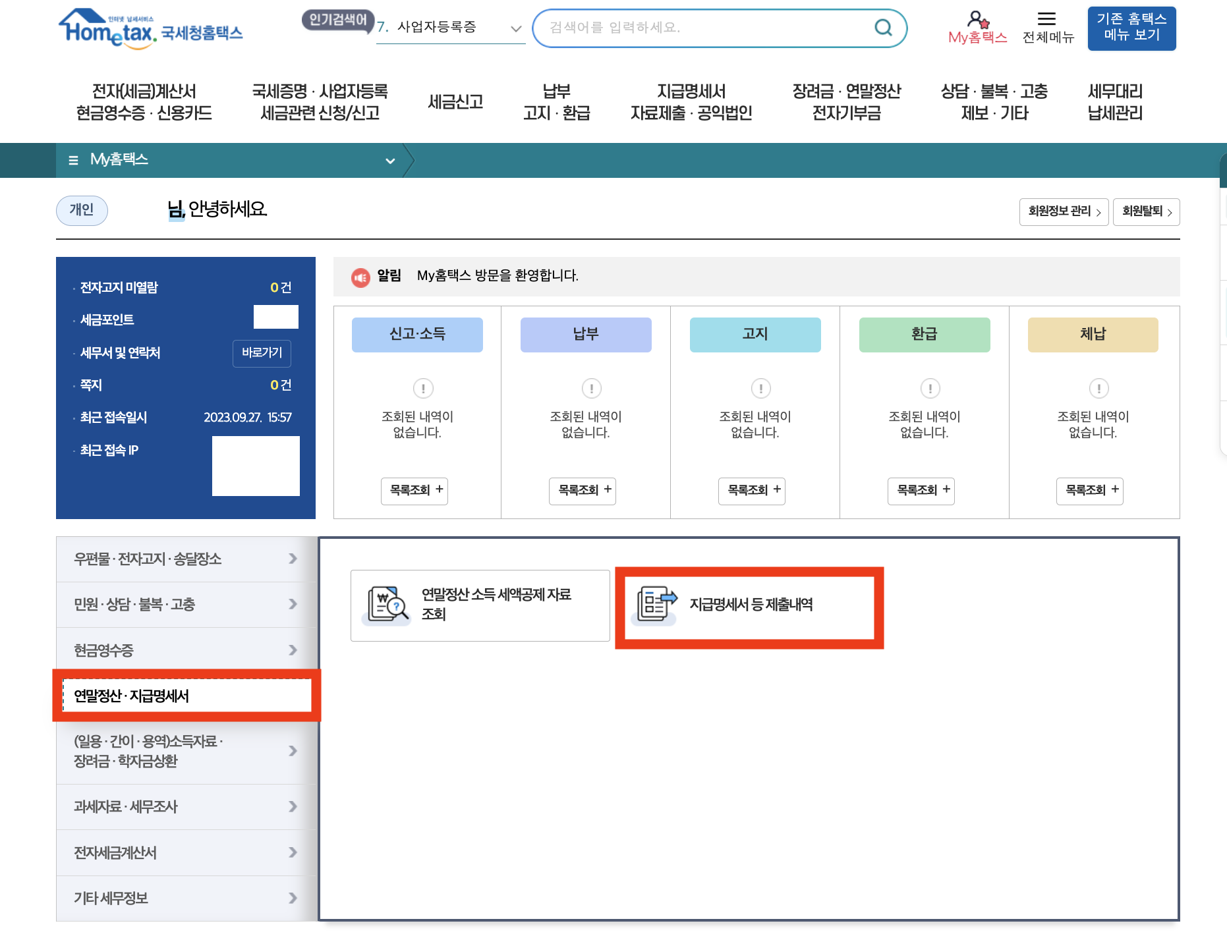
Task: Click the hamburger icon beside My홈택스 breadcrumb
Action: point(73,160)
